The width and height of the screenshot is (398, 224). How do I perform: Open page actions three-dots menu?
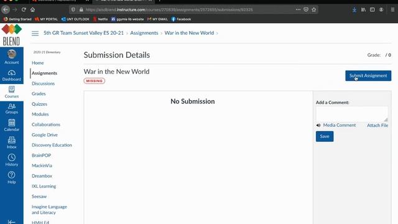point(298,10)
